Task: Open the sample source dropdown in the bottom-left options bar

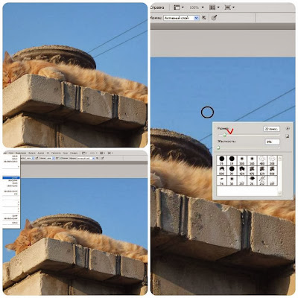Action: coord(86,158)
